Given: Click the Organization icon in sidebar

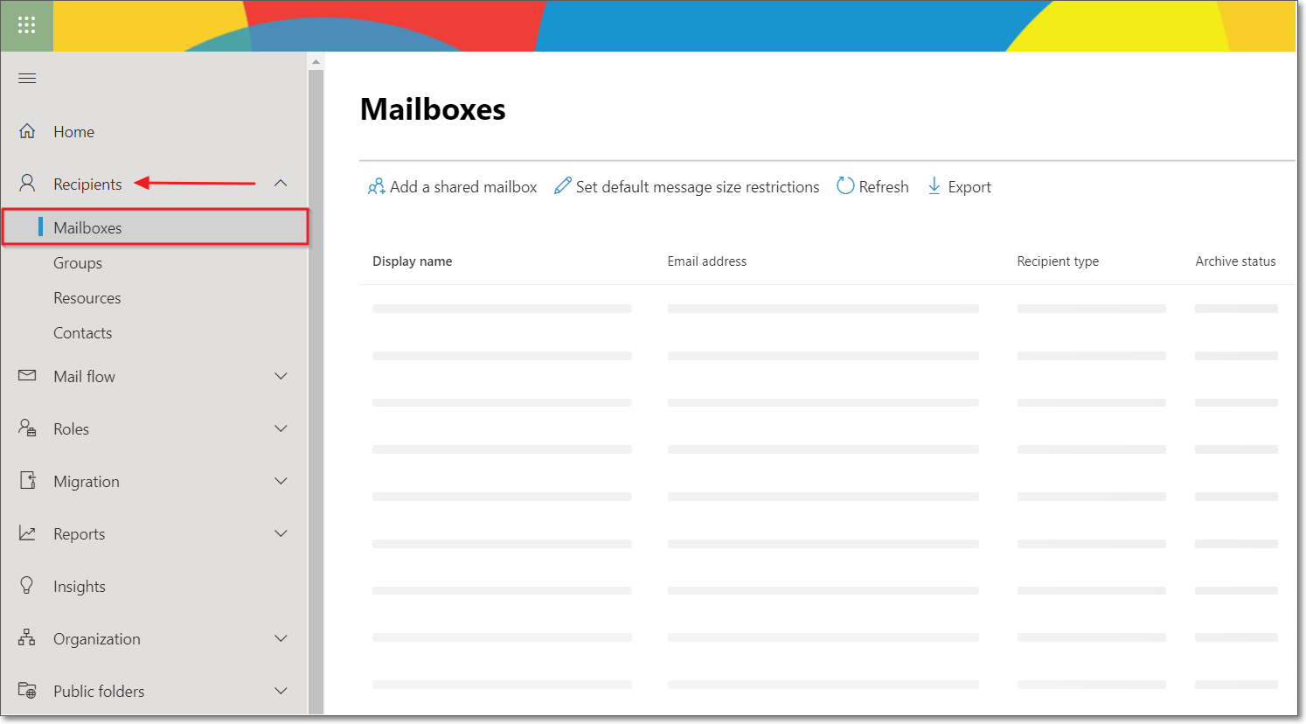Looking at the screenshot, I should (27, 637).
